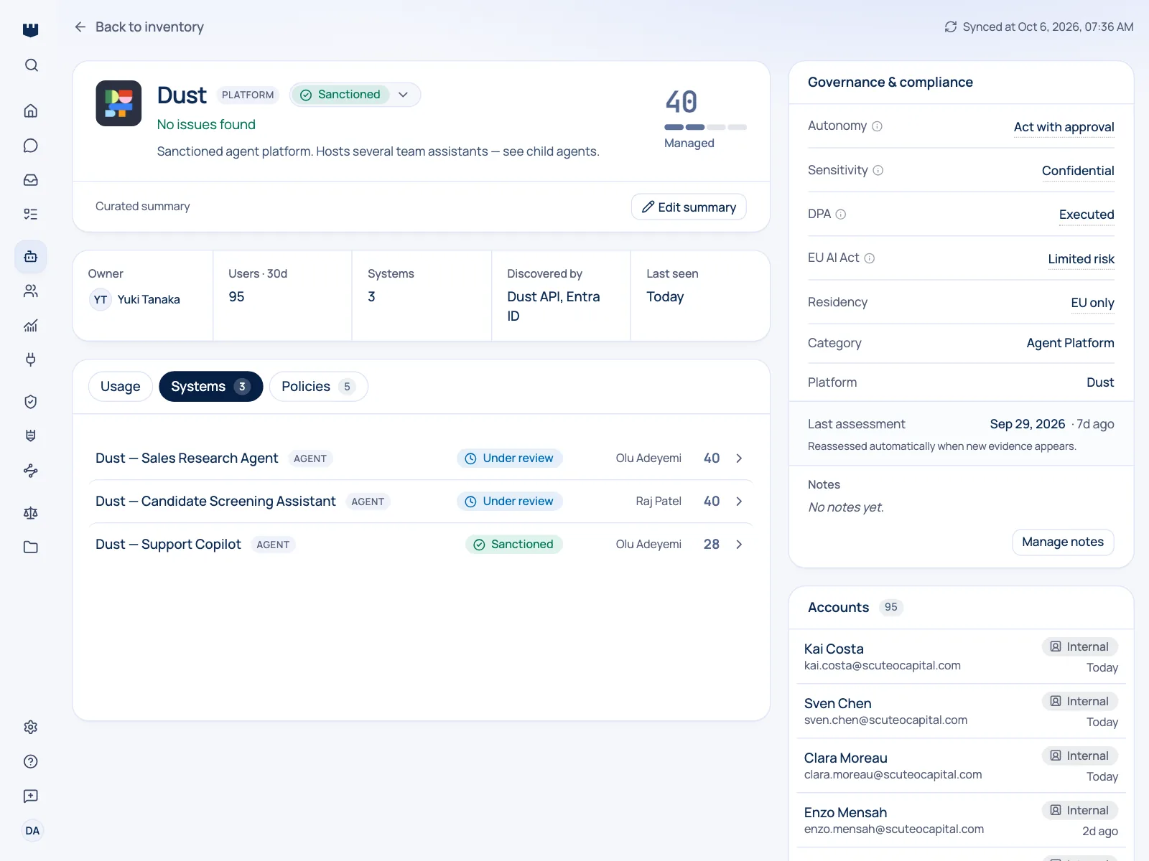The width and height of the screenshot is (1149, 861).
Task: Click the DPA info icon
Action: coord(841,214)
